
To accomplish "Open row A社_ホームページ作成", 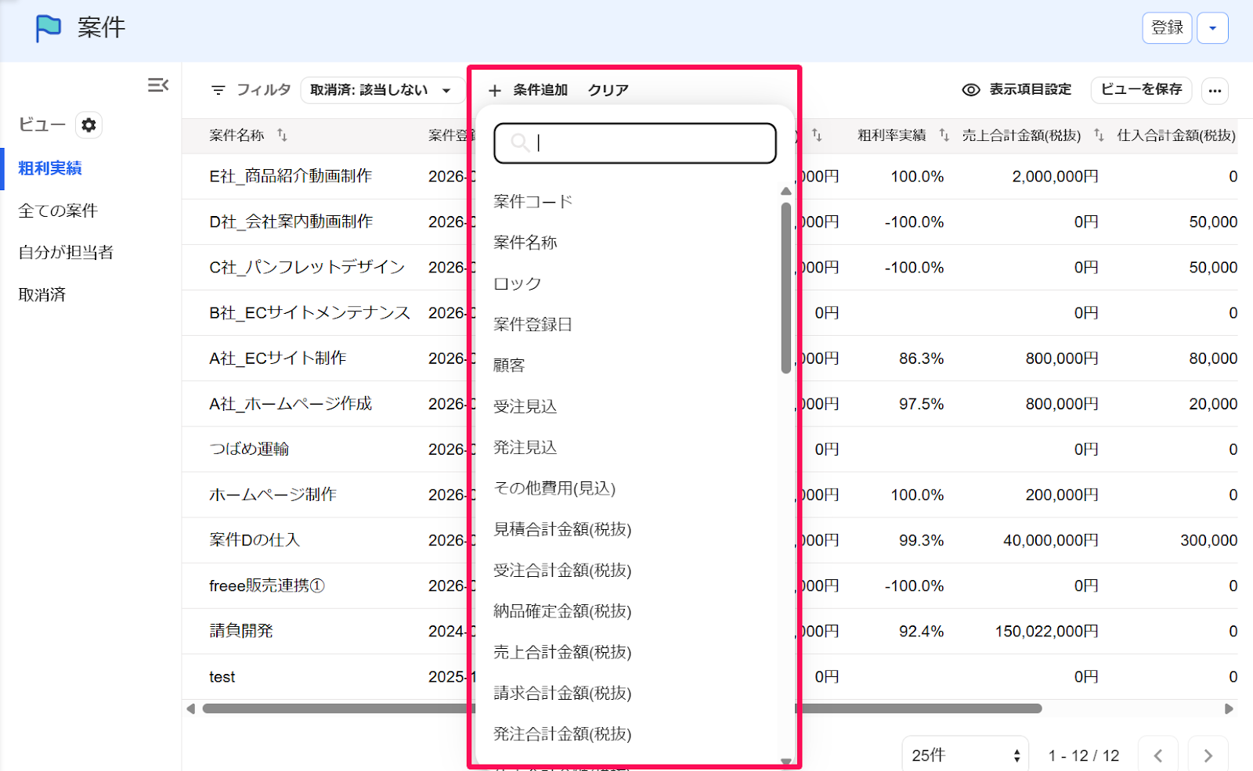I will (x=291, y=404).
